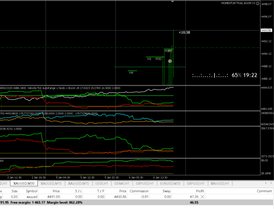Sort by Swap column header
Viewport: 274px width, 209px height.
click(x=167, y=191)
